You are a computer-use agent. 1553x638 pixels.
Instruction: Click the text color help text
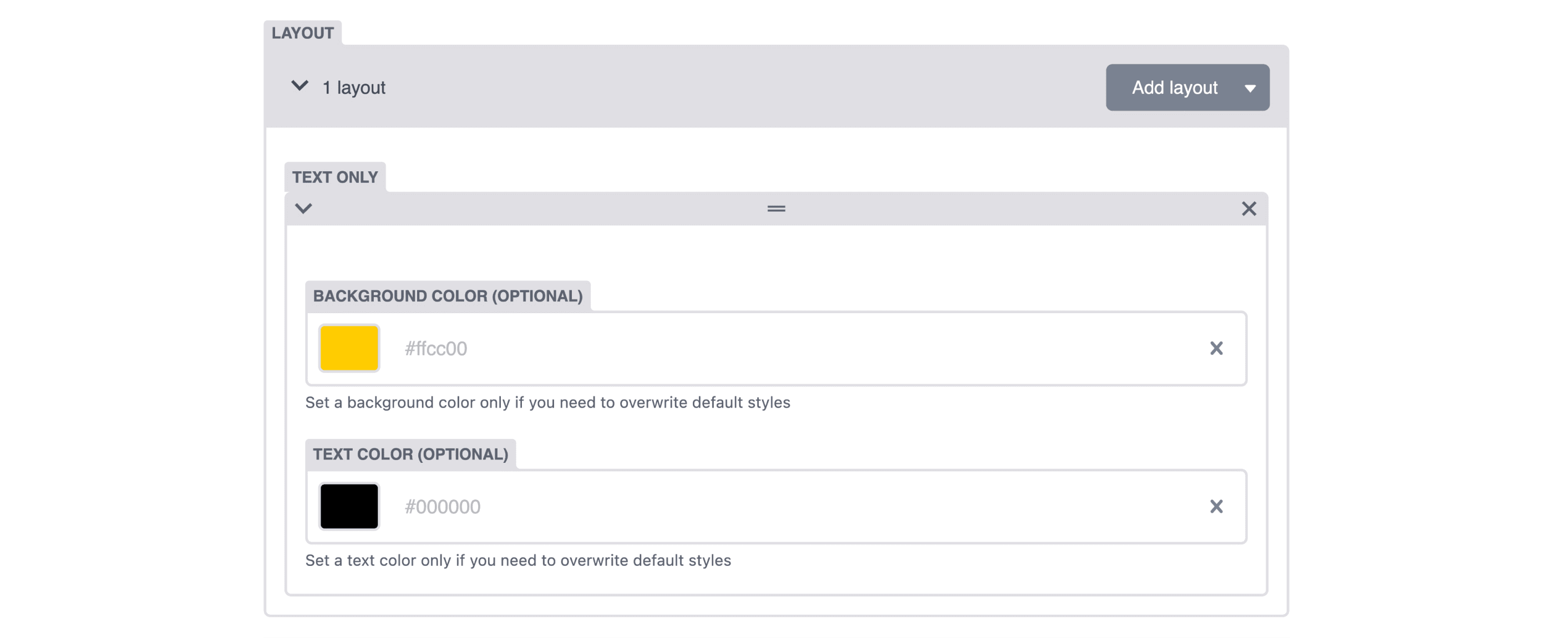tap(518, 561)
